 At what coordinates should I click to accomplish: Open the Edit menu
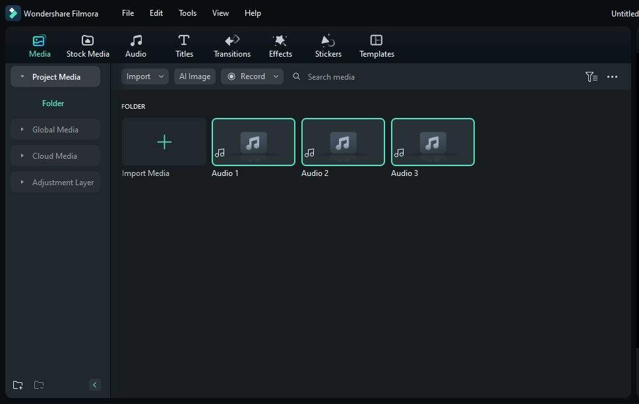click(156, 13)
